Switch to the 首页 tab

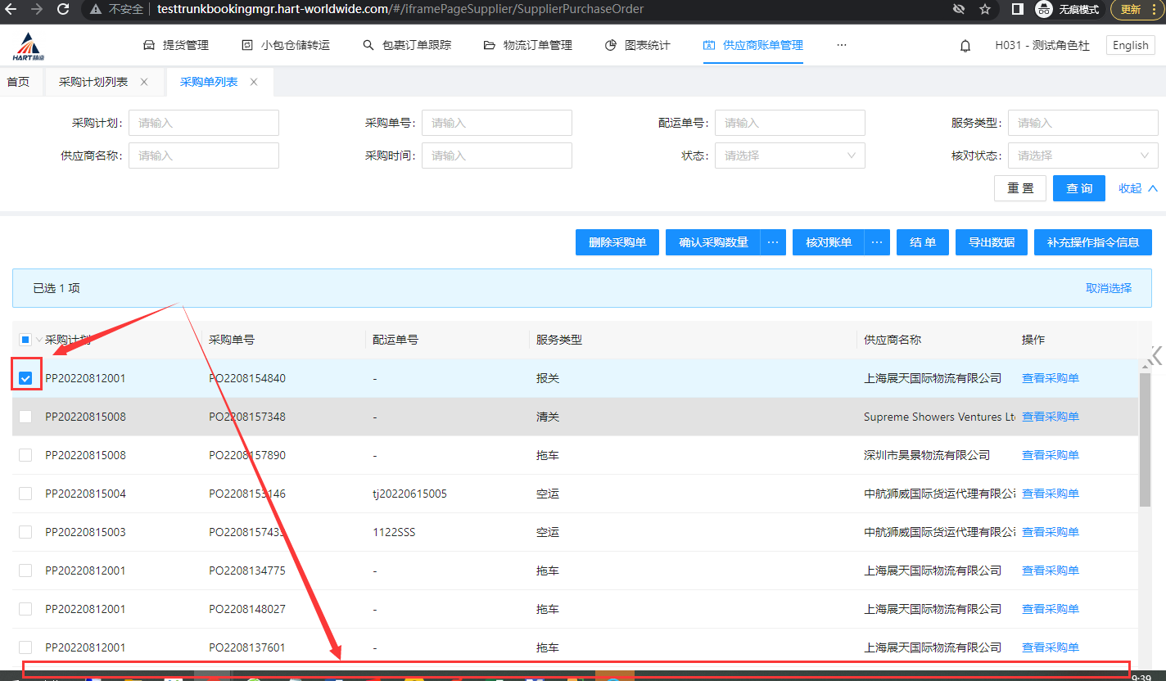pos(18,82)
